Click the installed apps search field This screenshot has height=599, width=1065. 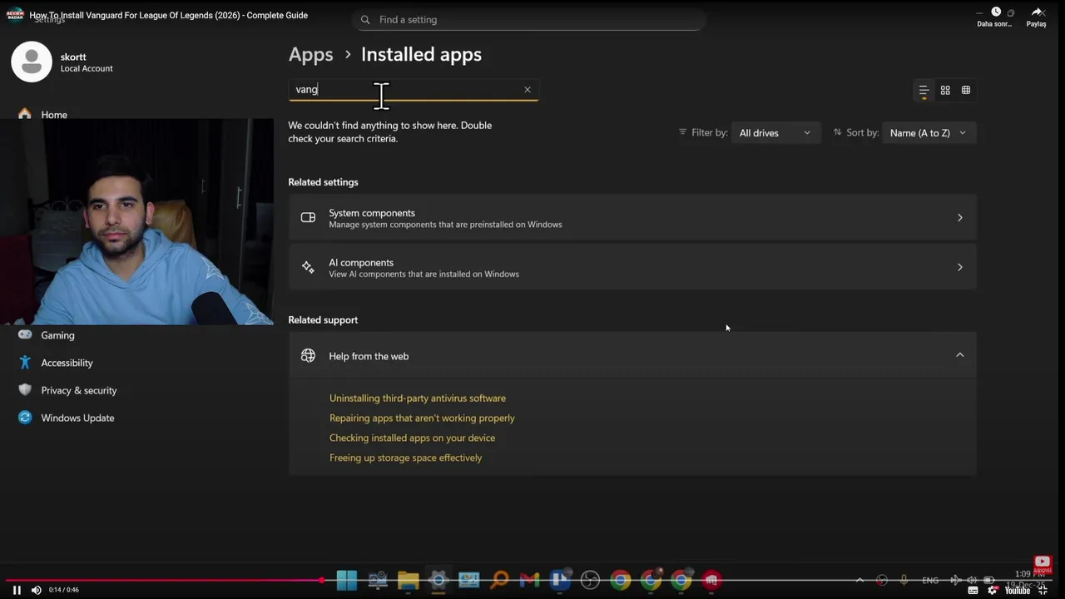tap(414, 90)
